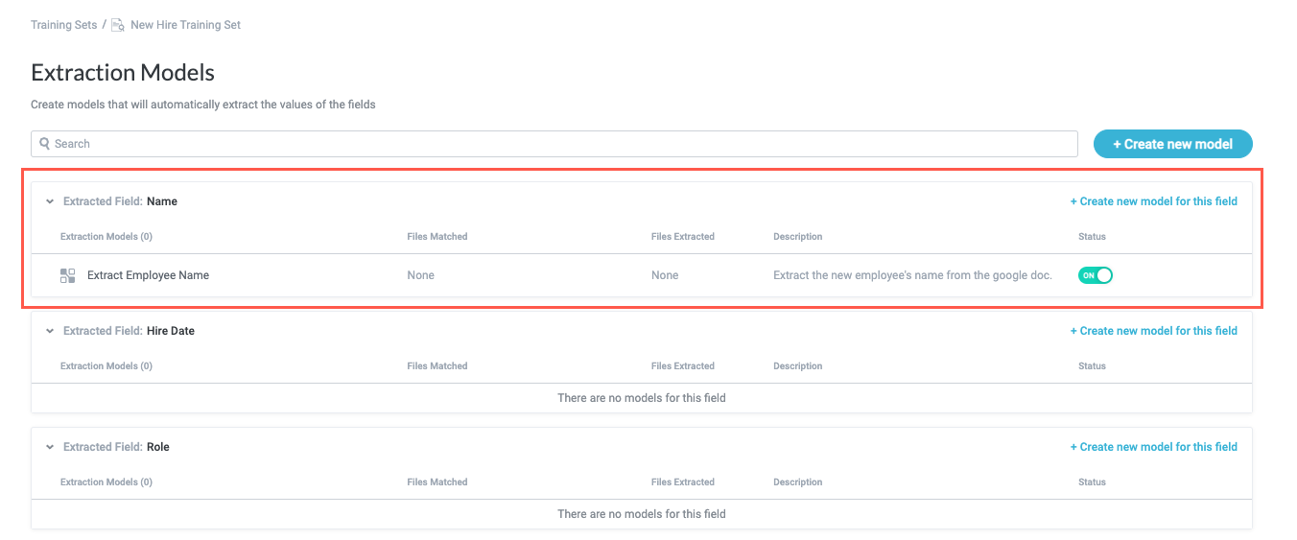Open the Extract Employee Name model
1297x540 pixels.
148,275
